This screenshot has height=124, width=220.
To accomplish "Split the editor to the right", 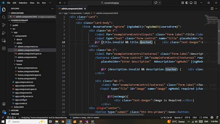I will pos(212,9).
